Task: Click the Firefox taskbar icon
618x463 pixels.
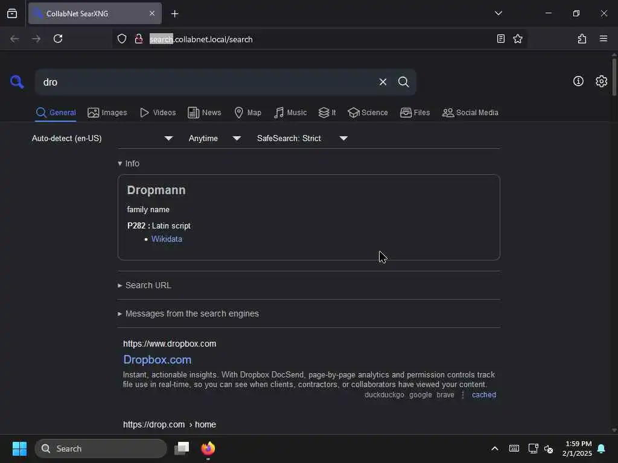Action: [208, 449]
